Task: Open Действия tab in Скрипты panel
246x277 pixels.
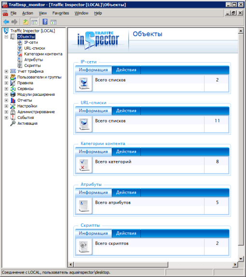Action: (126, 233)
